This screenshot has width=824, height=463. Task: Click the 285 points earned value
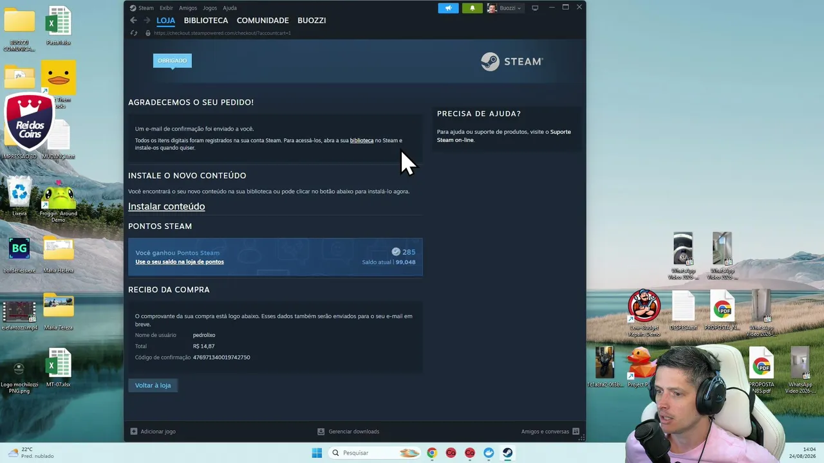pos(409,252)
